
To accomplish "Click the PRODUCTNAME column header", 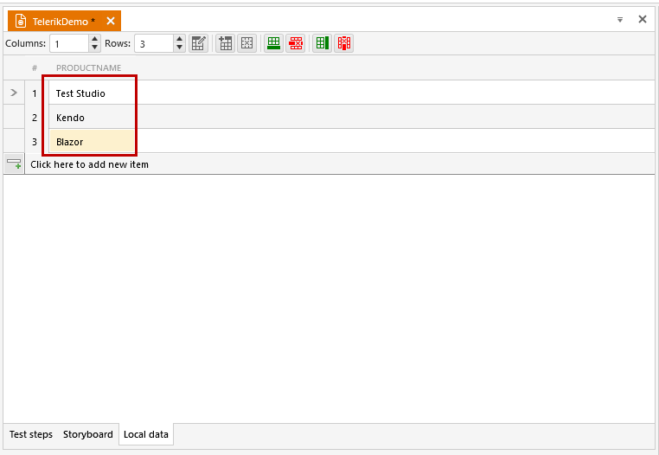I will click(x=89, y=67).
